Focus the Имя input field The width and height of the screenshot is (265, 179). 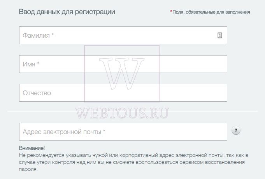pos(123,64)
